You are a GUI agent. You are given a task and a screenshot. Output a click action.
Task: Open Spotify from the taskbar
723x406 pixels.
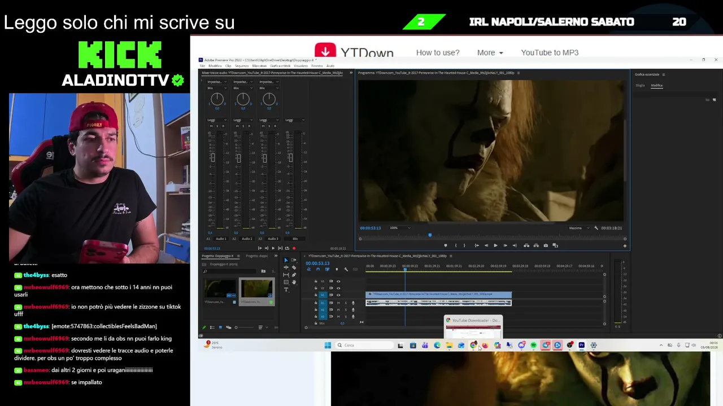click(533, 345)
